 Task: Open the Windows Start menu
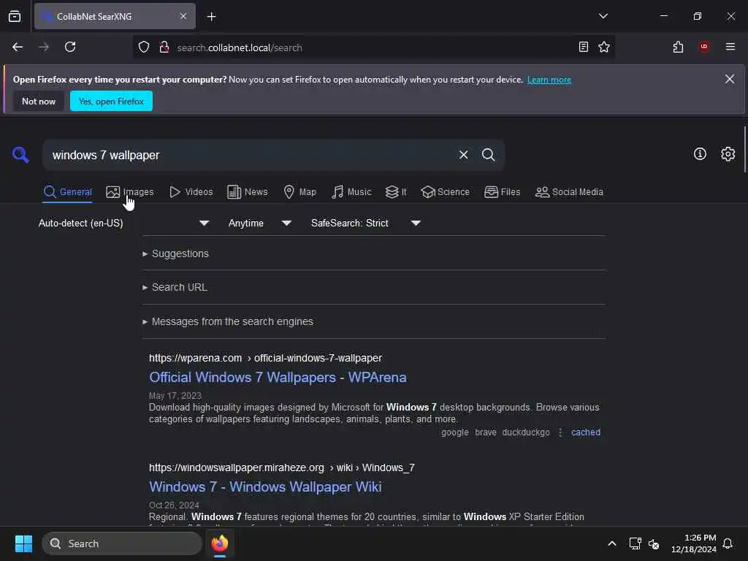click(x=23, y=543)
